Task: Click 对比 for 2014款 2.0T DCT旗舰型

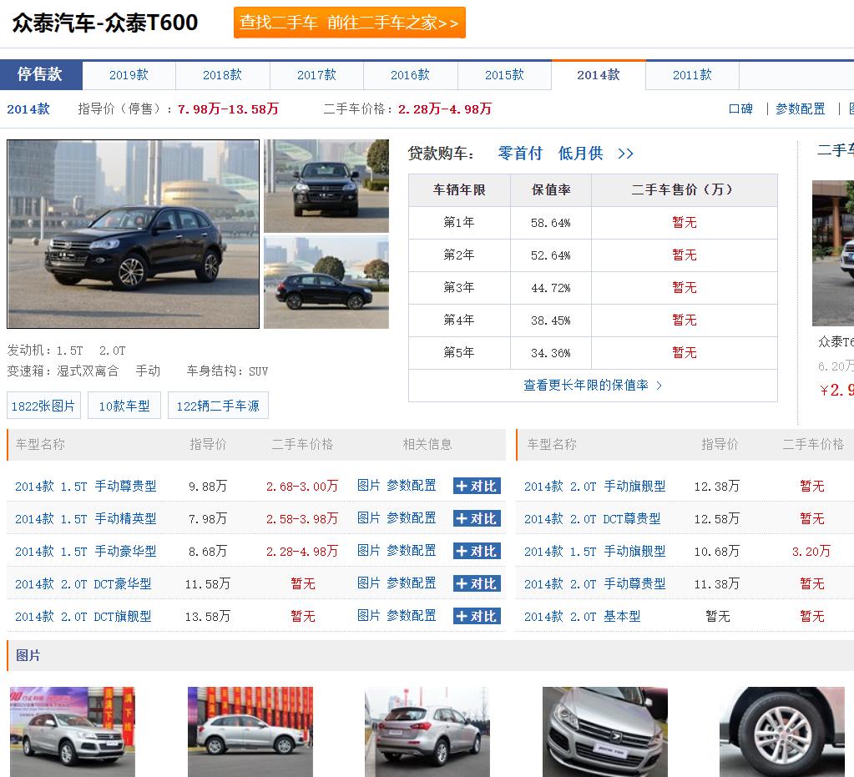Action: [x=477, y=616]
